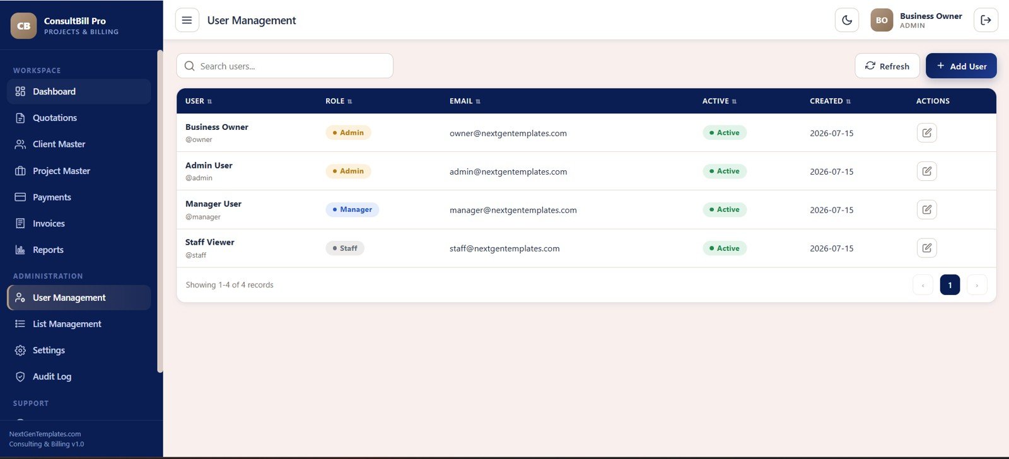Click into the Search users field
This screenshot has height=459, width=1009.
(x=285, y=66)
